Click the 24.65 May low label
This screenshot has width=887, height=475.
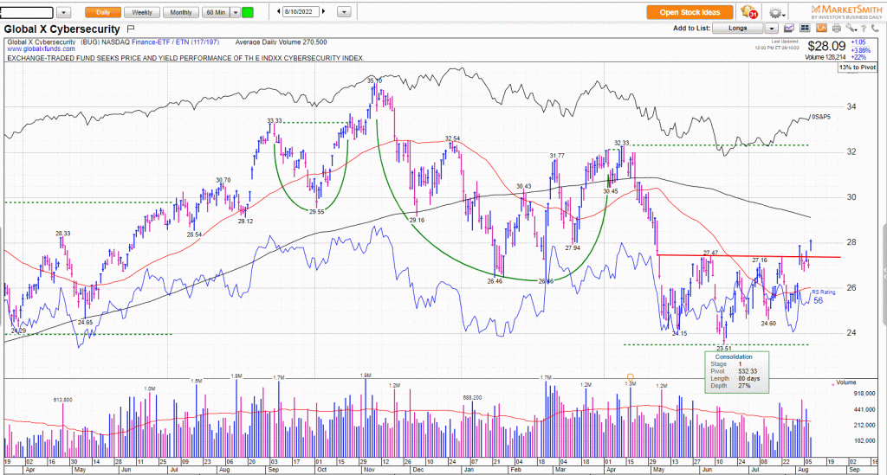click(x=86, y=322)
